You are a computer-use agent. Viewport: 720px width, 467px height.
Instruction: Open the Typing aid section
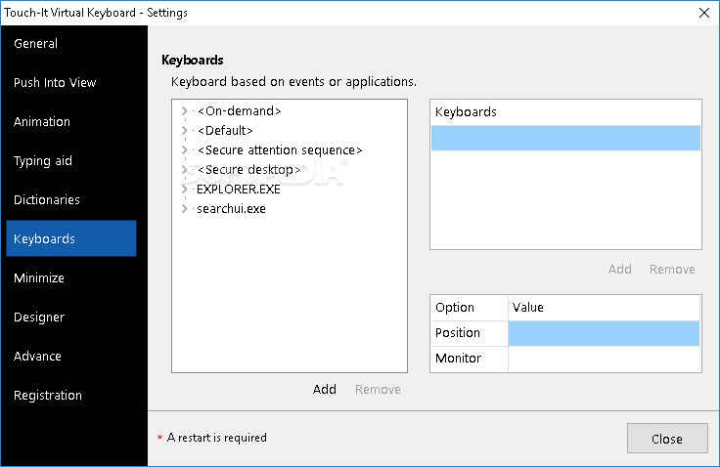(71, 160)
